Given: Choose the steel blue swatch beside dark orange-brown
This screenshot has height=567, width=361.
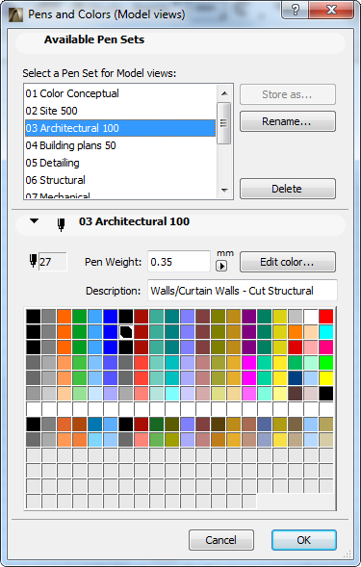Looking at the screenshot, I should tap(95, 425).
